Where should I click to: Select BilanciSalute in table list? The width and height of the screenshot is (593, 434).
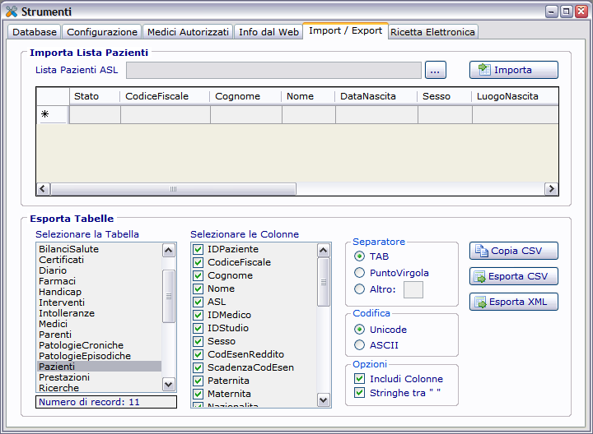99,249
